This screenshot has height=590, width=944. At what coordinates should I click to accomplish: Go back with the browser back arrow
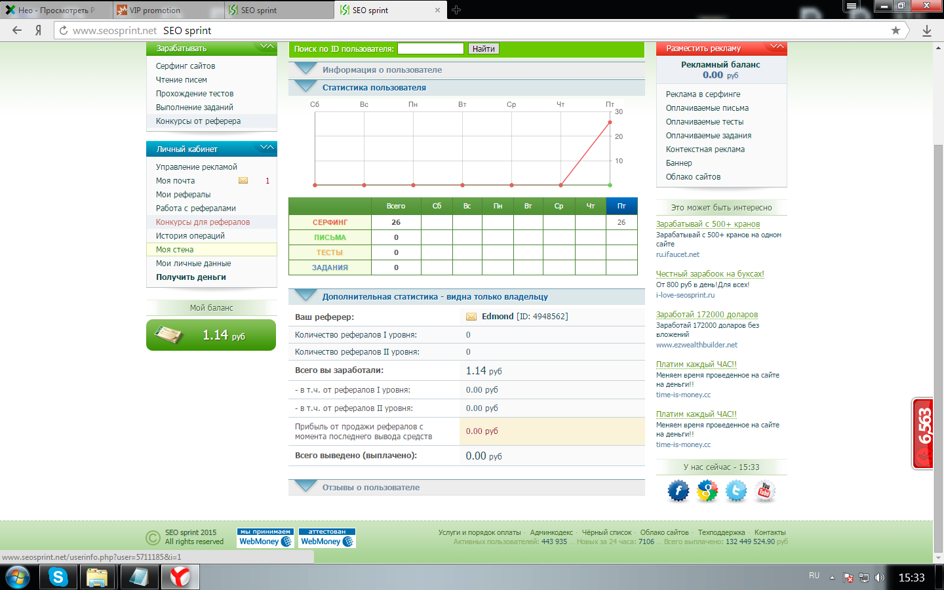(x=17, y=30)
